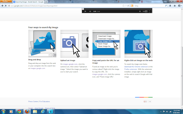Switch to Google Chrome on taskbar
Screen dimensions: 183x114
click(19, 111)
